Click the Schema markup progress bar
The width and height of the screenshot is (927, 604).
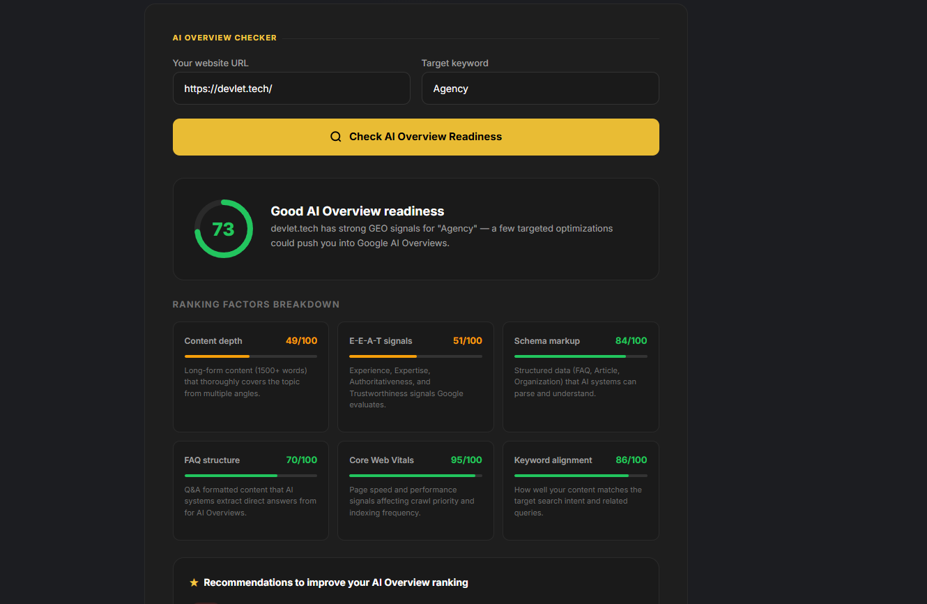pyautogui.click(x=581, y=356)
